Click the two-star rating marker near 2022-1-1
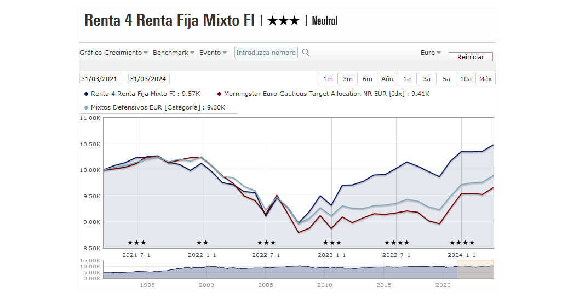 coord(202,243)
